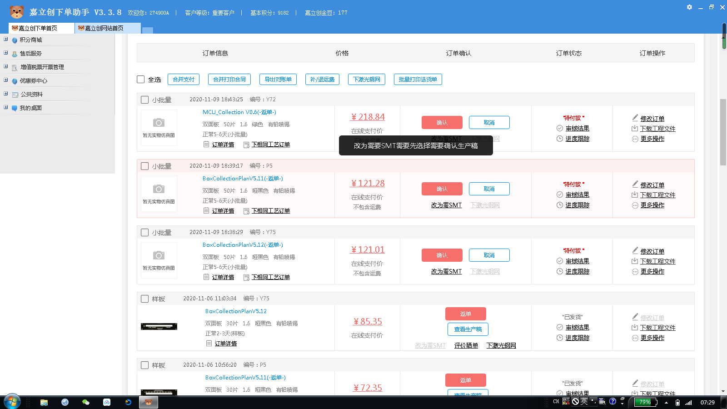Screen dimensions: 727x409
Task: Open the PCB thumbnail of BoxCollectionPlanV5.12 样板
Action: 159,326
